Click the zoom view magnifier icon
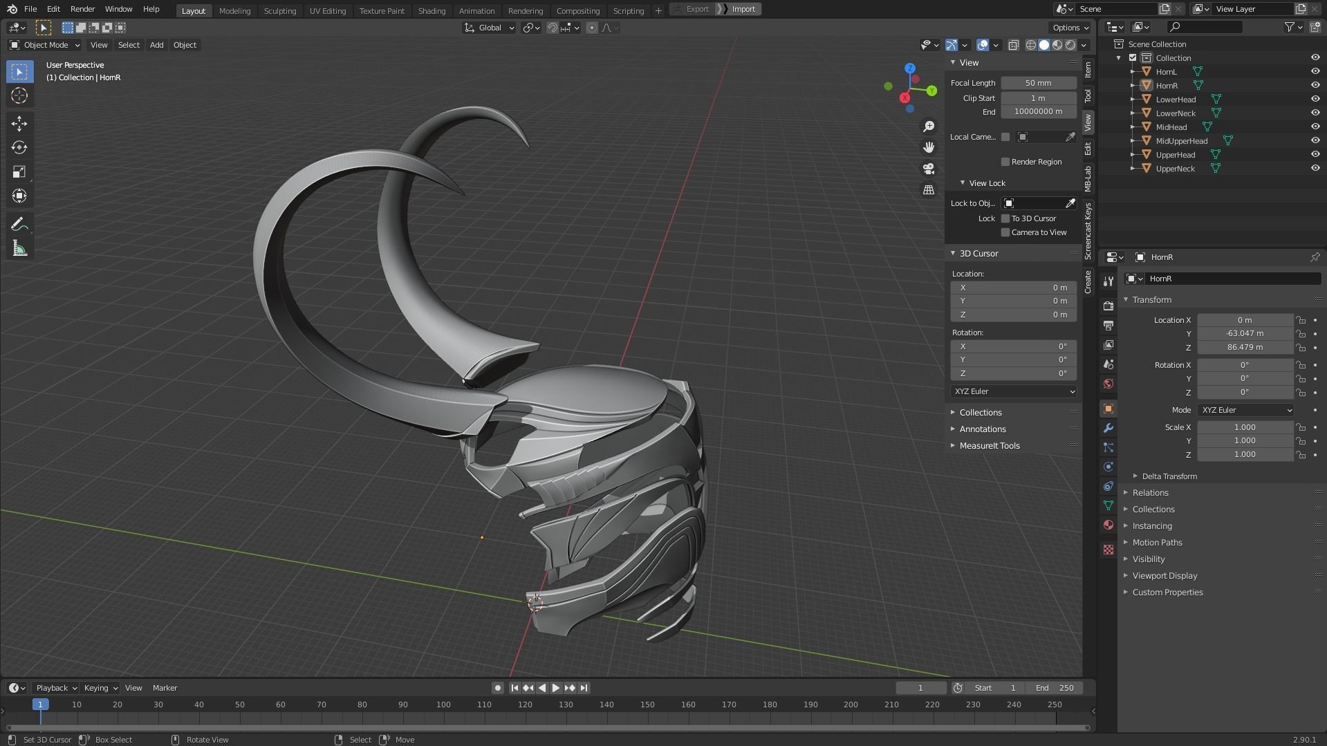Screen dimensions: 1327x746 point(929,127)
